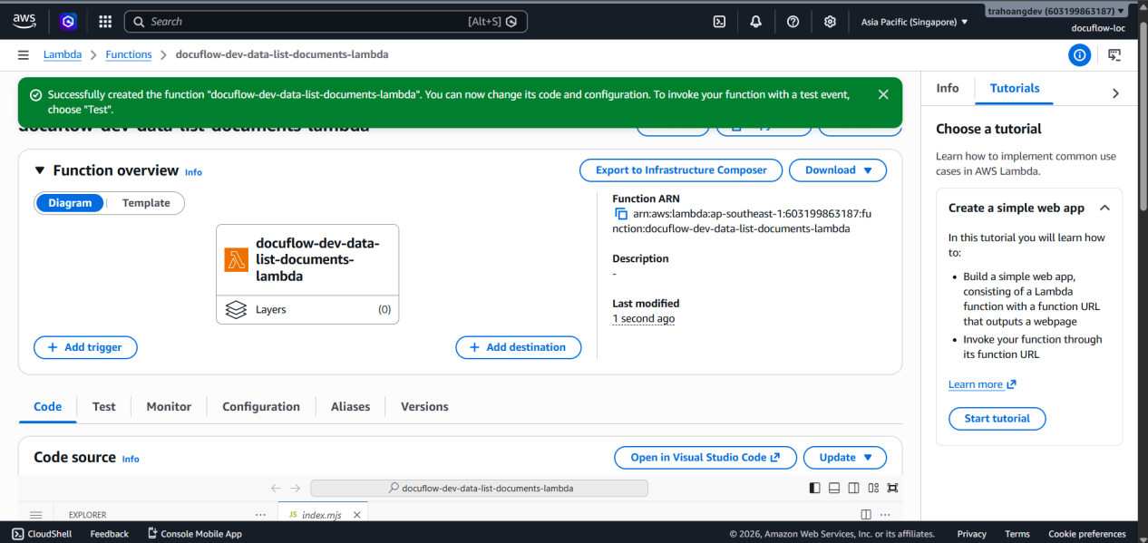Follow the Learn more link

click(982, 384)
